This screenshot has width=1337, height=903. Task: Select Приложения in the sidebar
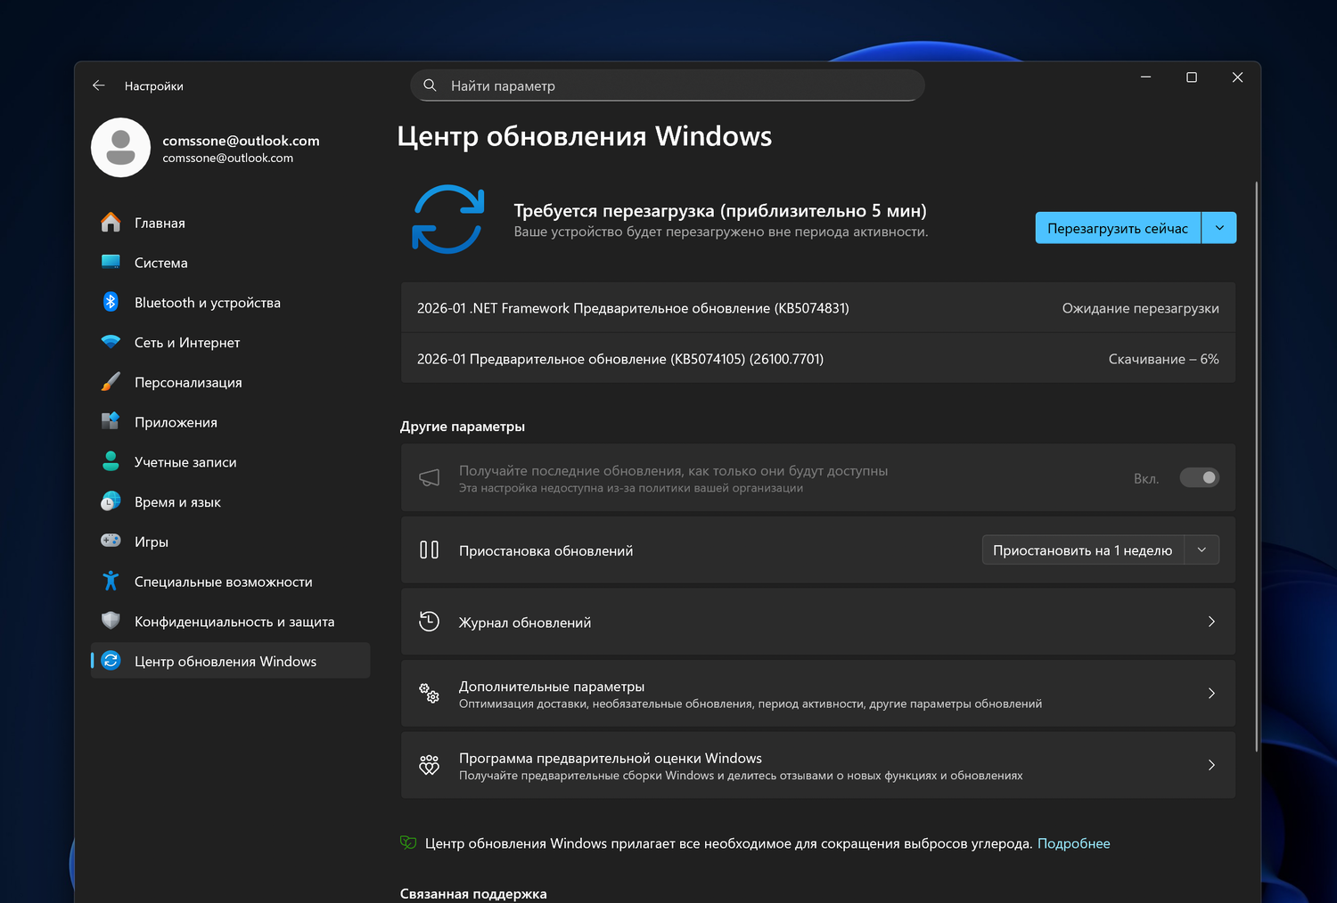coord(230,422)
